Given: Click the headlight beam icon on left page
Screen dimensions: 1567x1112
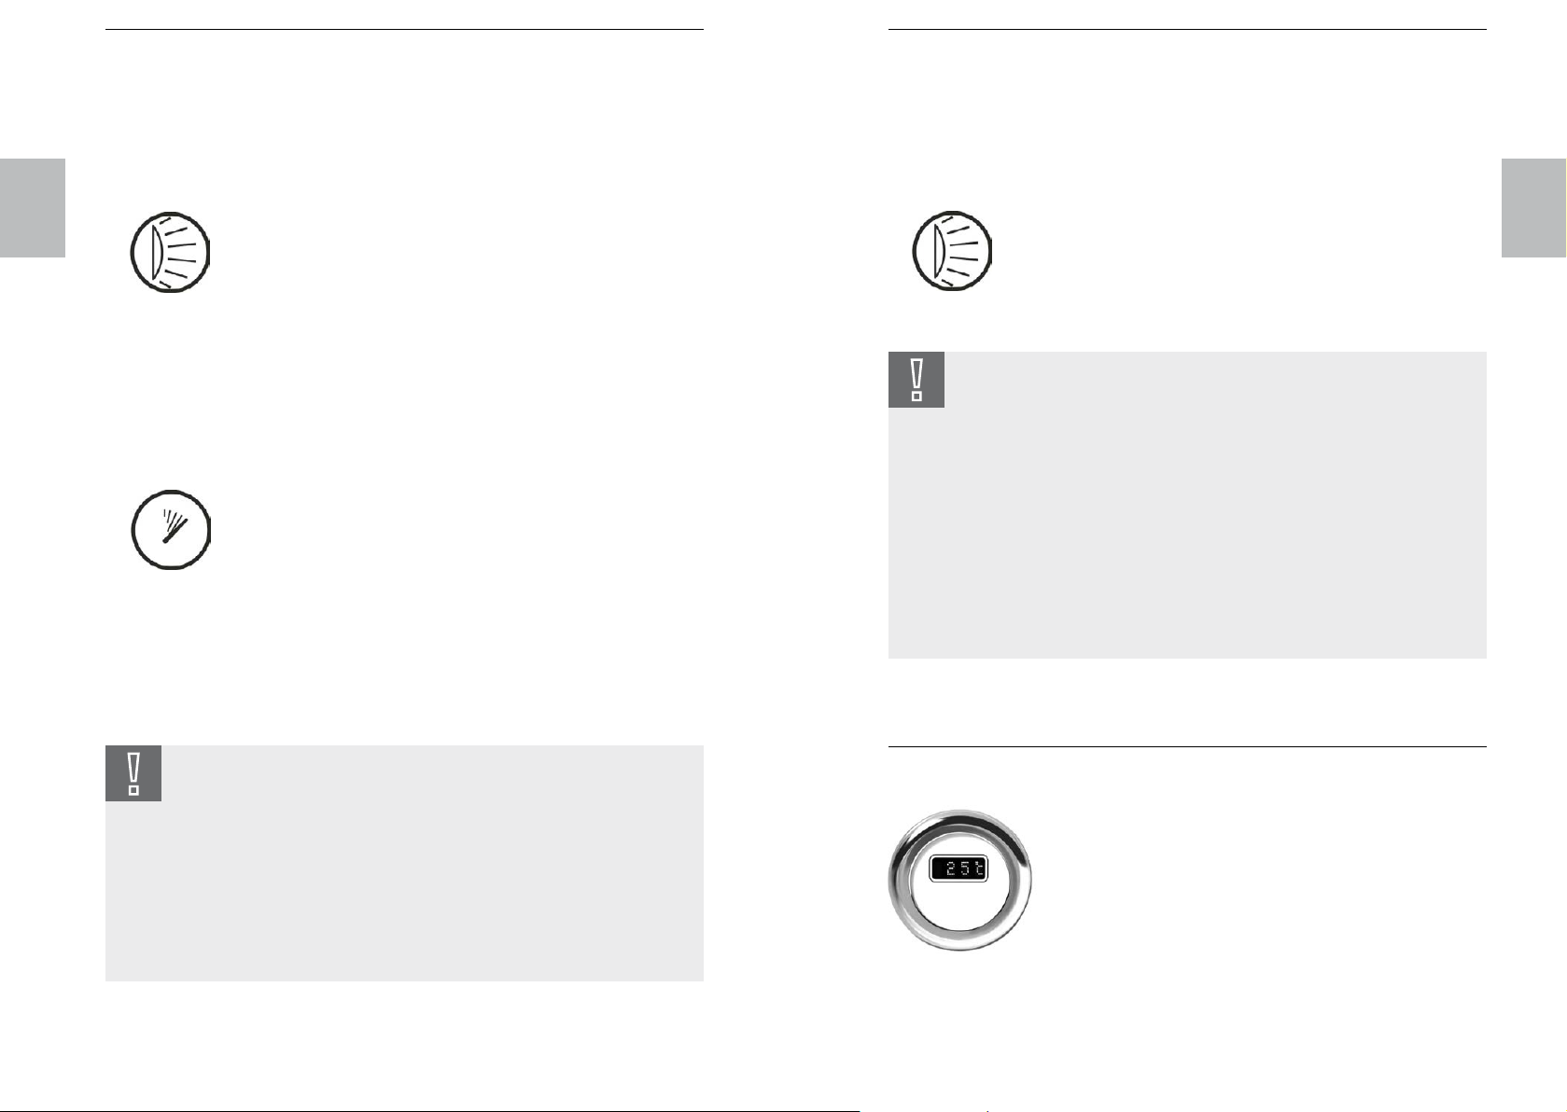Looking at the screenshot, I should tap(170, 253).
